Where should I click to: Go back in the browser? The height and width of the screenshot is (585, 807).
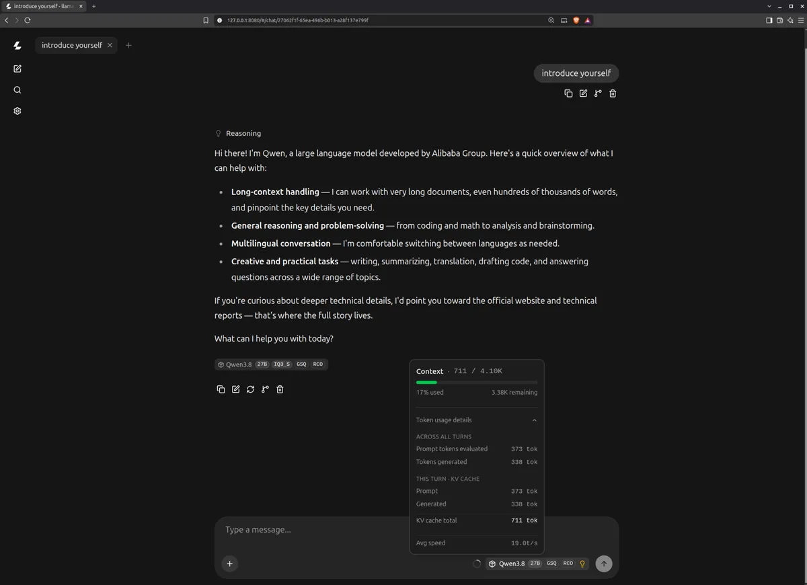(x=7, y=20)
